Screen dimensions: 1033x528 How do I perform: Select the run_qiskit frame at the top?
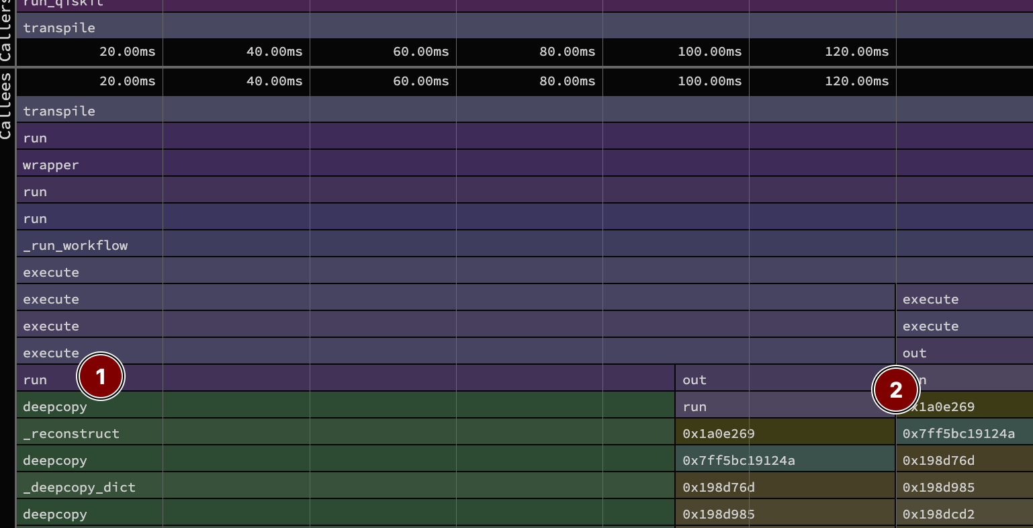pyautogui.click(x=63, y=4)
